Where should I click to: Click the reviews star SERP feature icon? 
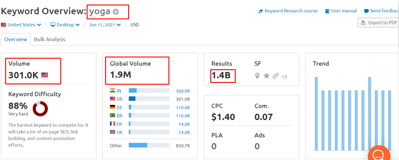(x=266, y=76)
